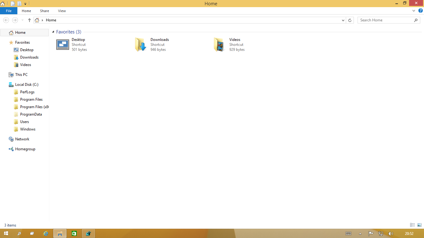Open Windows Store from the taskbar

pyautogui.click(x=74, y=233)
